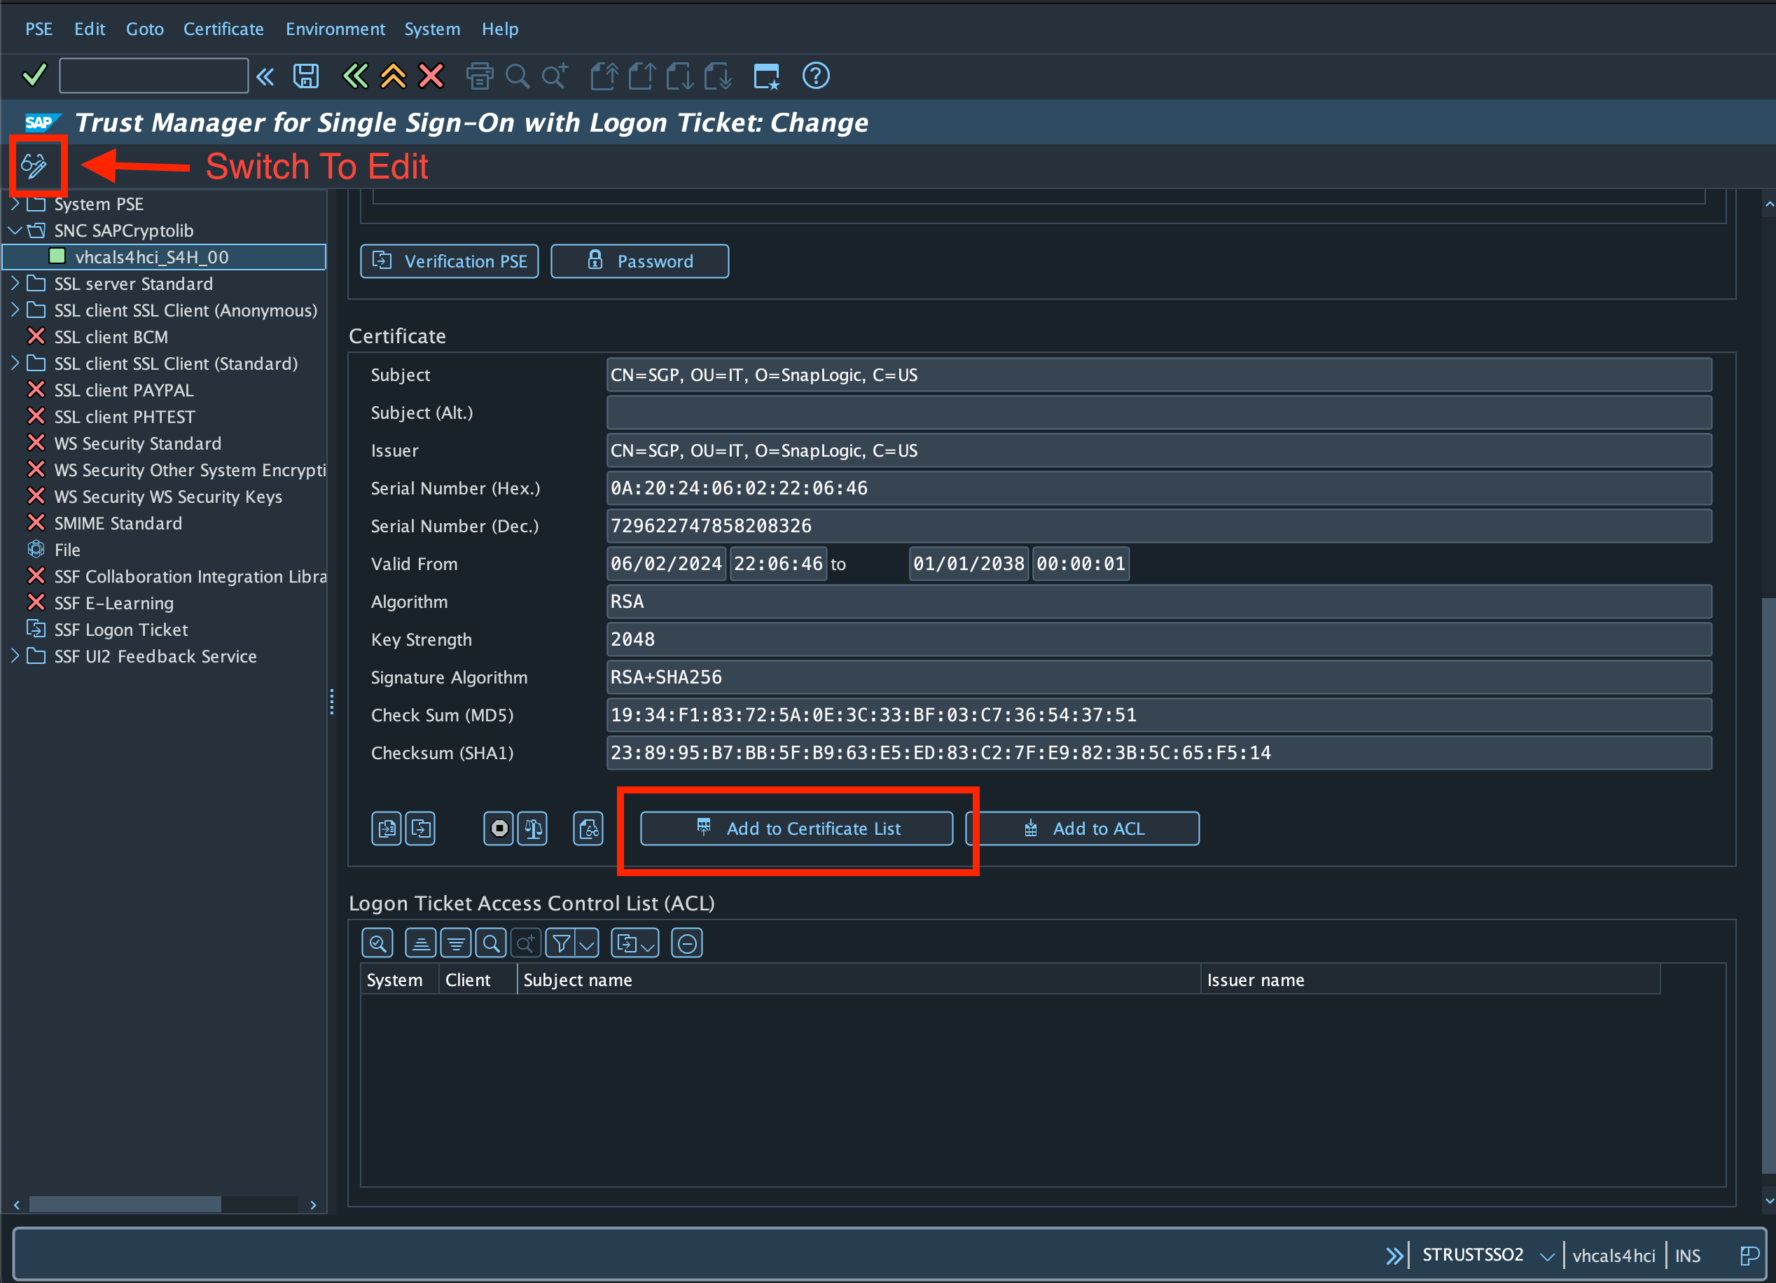Image resolution: width=1776 pixels, height=1283 pixels.
Task: Click the Verification PSE button
Action: tap(450, 261)
